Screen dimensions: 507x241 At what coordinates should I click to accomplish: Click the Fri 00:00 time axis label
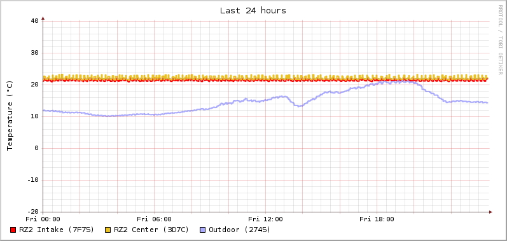(x=43, y=219)
